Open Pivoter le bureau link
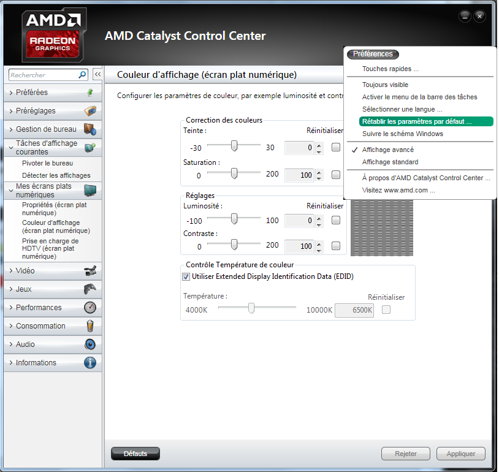Image resolution: width=499 pixels, height=472 pixels. (47, 163)
